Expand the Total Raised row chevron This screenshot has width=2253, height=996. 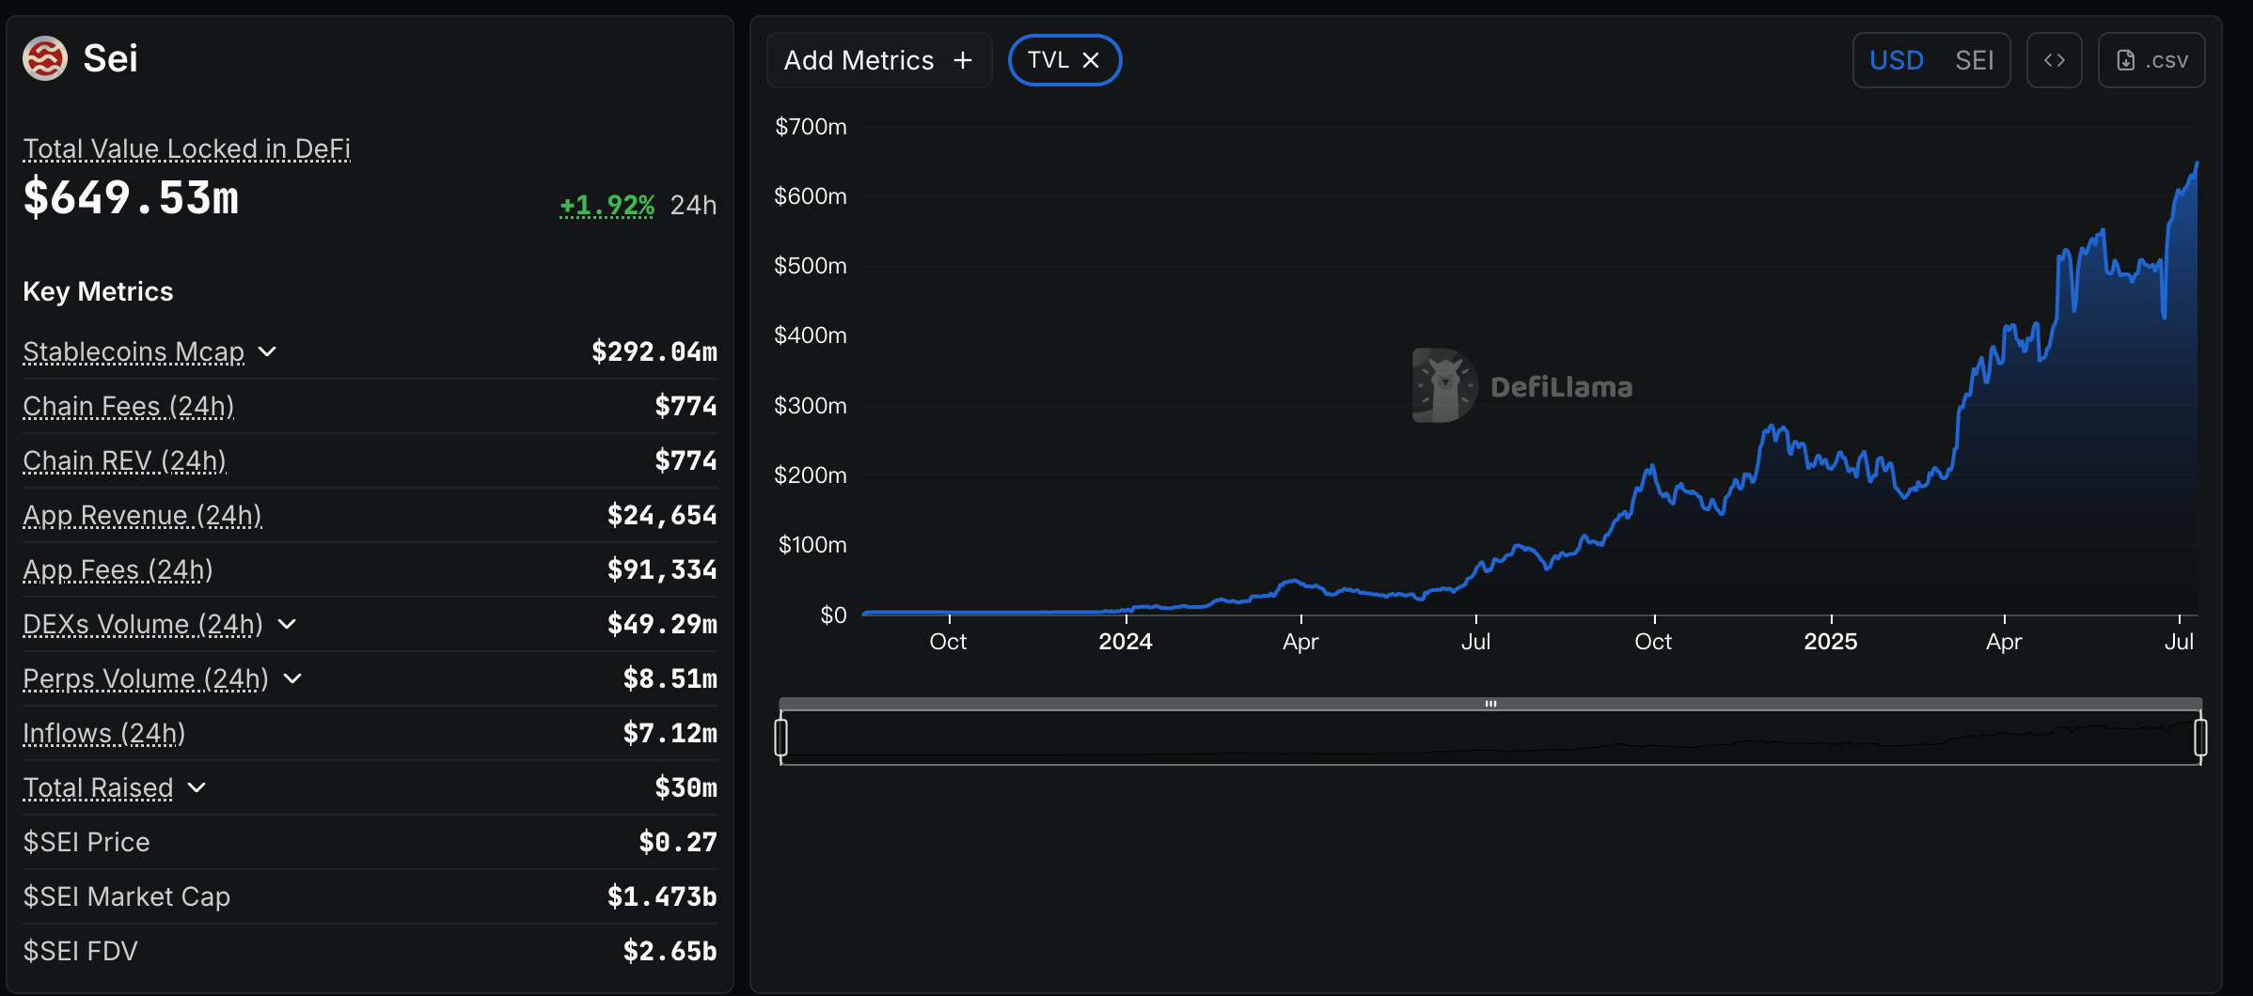[197, 787]
